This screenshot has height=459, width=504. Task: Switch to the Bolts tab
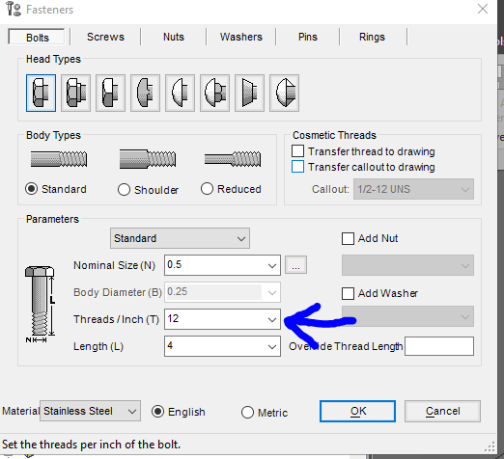[37, 38]
